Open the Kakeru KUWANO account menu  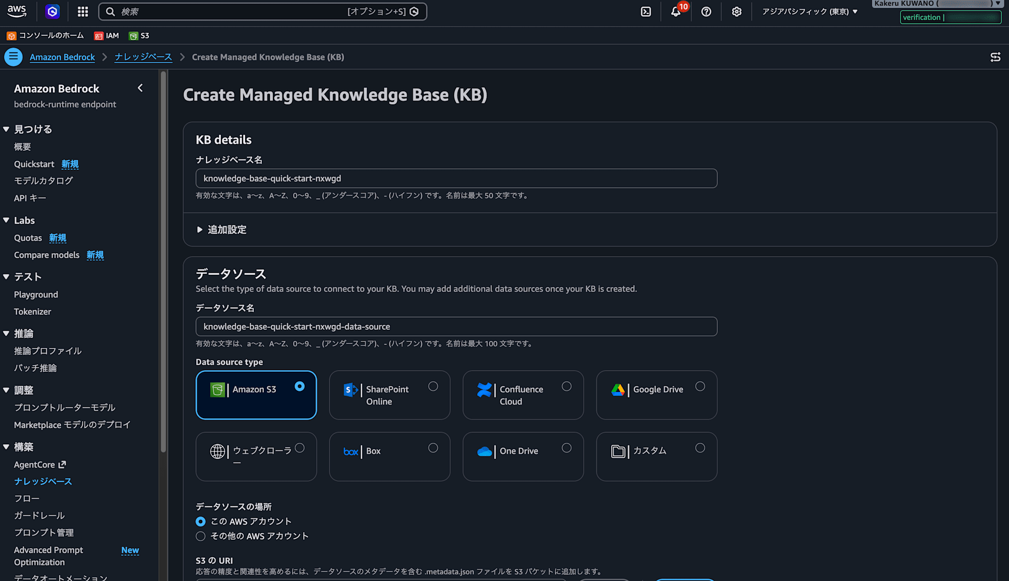(937, 4)
